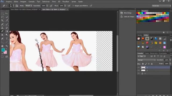This screenshot has height=96, width=172.
Task: Select the Blur tool
Action: pos(2,35)
